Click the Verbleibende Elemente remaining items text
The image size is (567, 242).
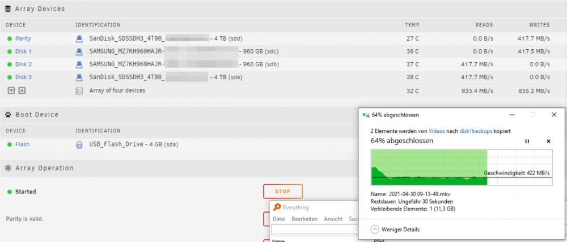[x=413, y=209]
